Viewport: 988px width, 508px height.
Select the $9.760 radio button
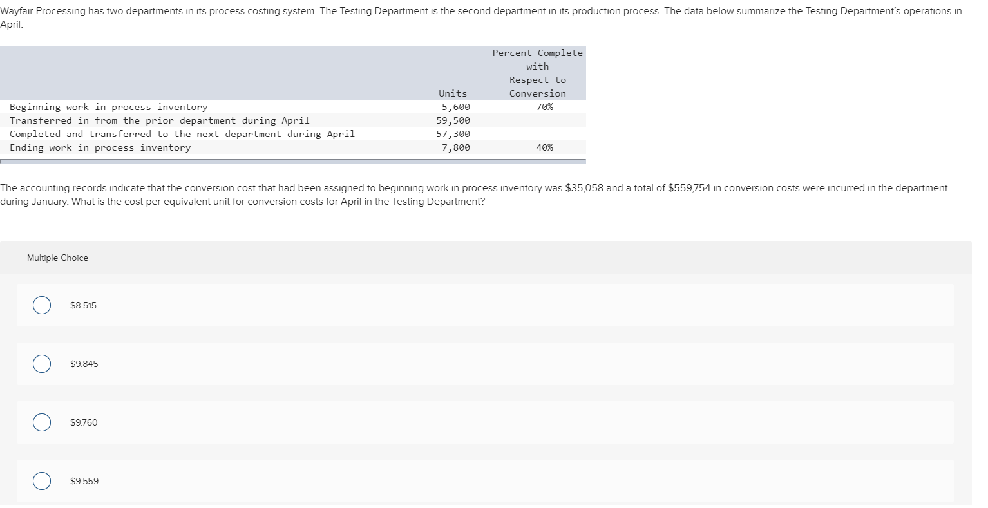tap(41, 422)
